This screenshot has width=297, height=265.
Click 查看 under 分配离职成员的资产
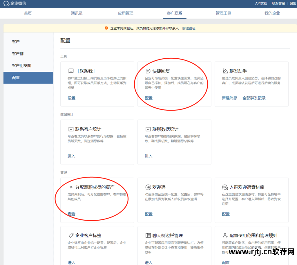tap(71, 214)
